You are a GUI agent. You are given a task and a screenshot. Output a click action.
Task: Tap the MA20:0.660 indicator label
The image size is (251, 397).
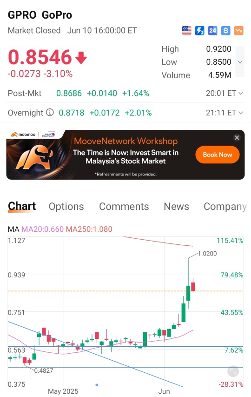click(x=42, y=229)
